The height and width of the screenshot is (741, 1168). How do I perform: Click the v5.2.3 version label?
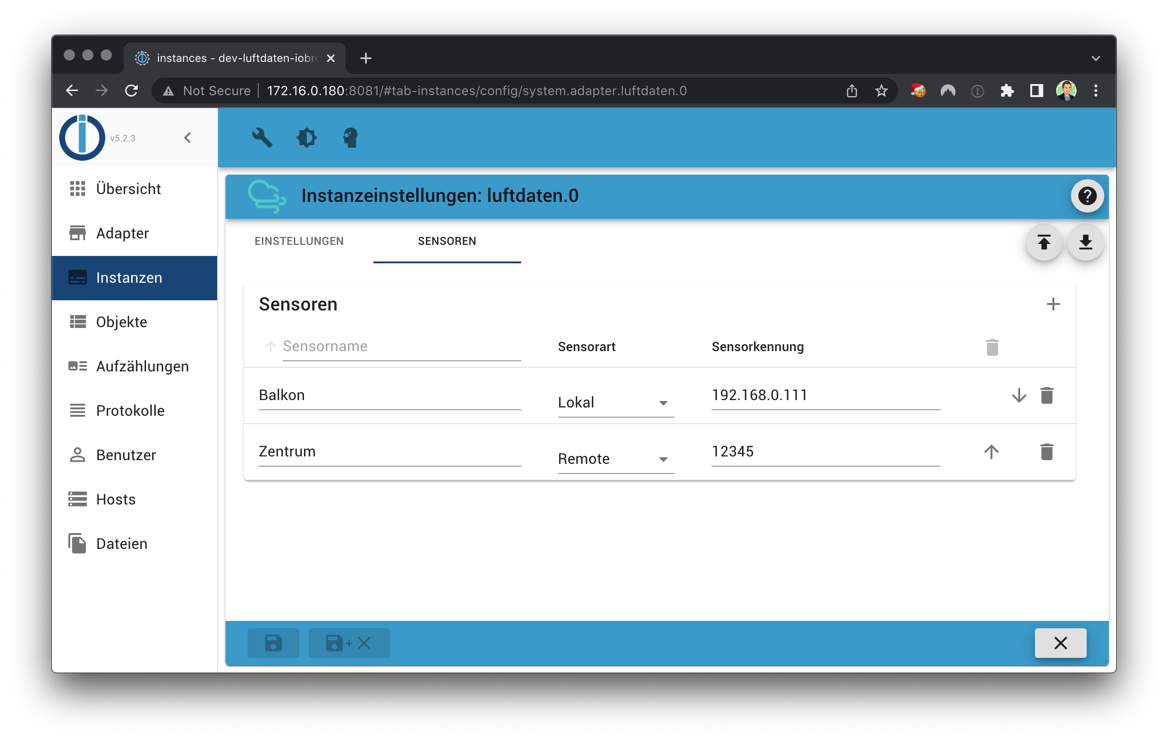[123, 138]
